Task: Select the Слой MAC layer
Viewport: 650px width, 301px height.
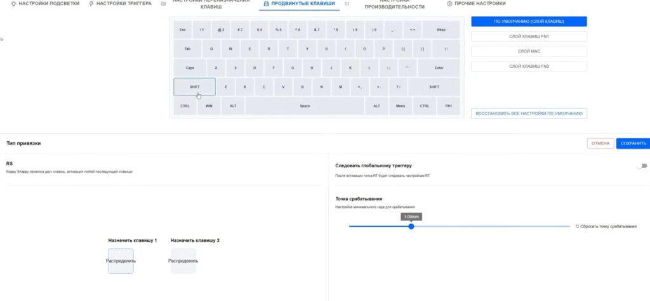Action: click(529, 51)
